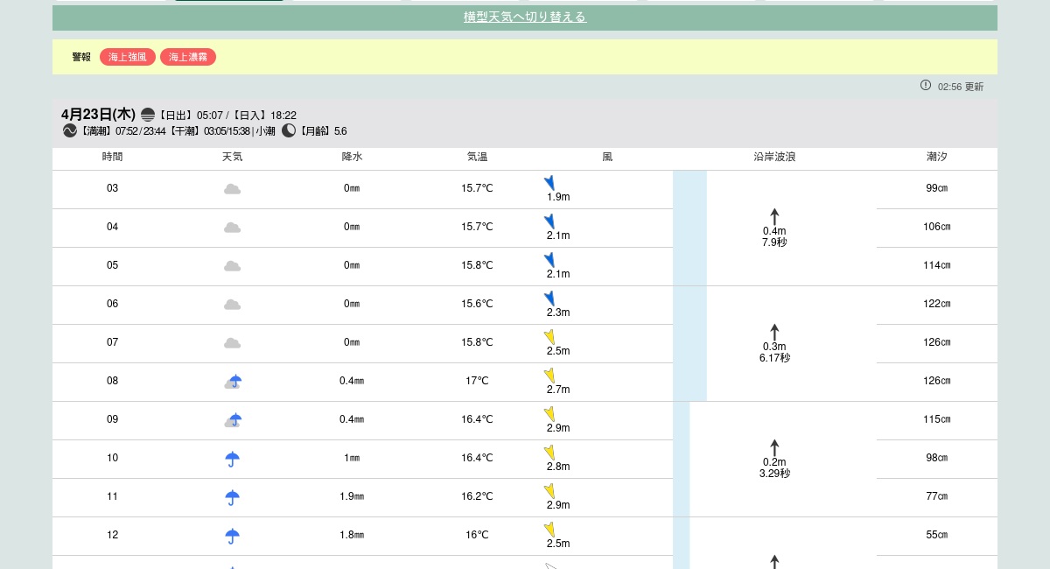The width and height of the screenshot is (1050, 569).
Task: Click the 16℃ temperature cell
Action: point(477,535)
